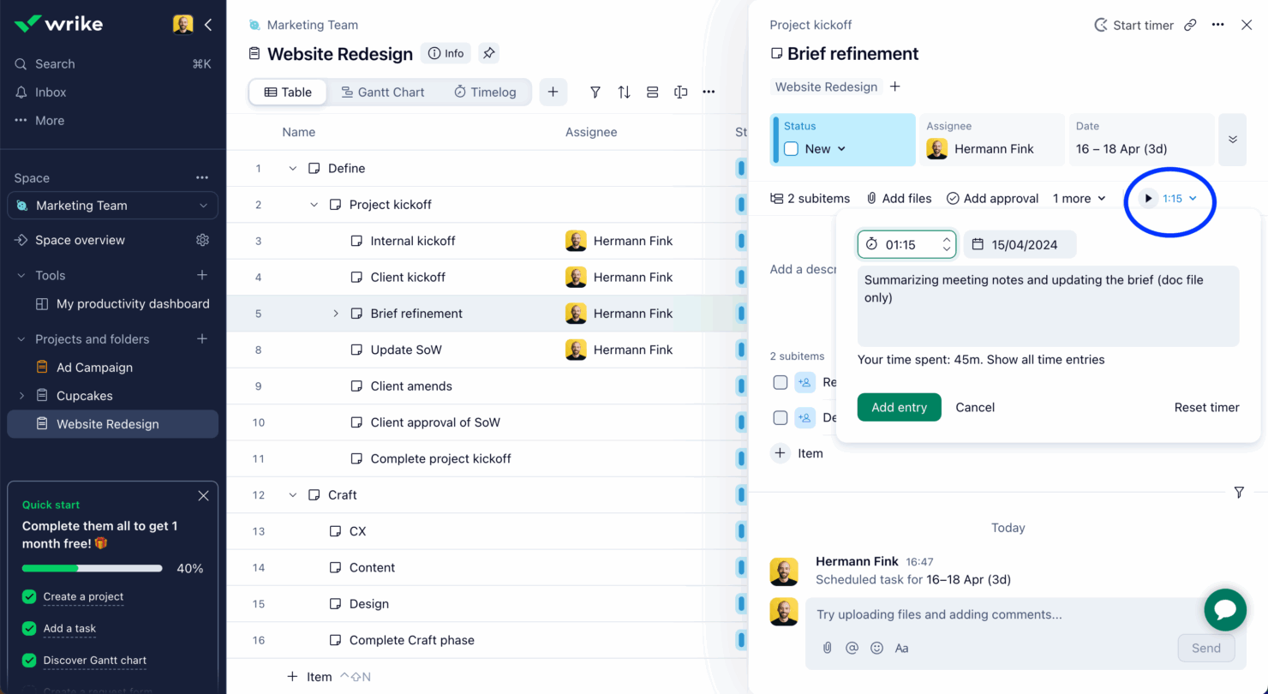Click the Quick start progress bar
This screenshot has width=1268, height=694.
click(92, 568)
